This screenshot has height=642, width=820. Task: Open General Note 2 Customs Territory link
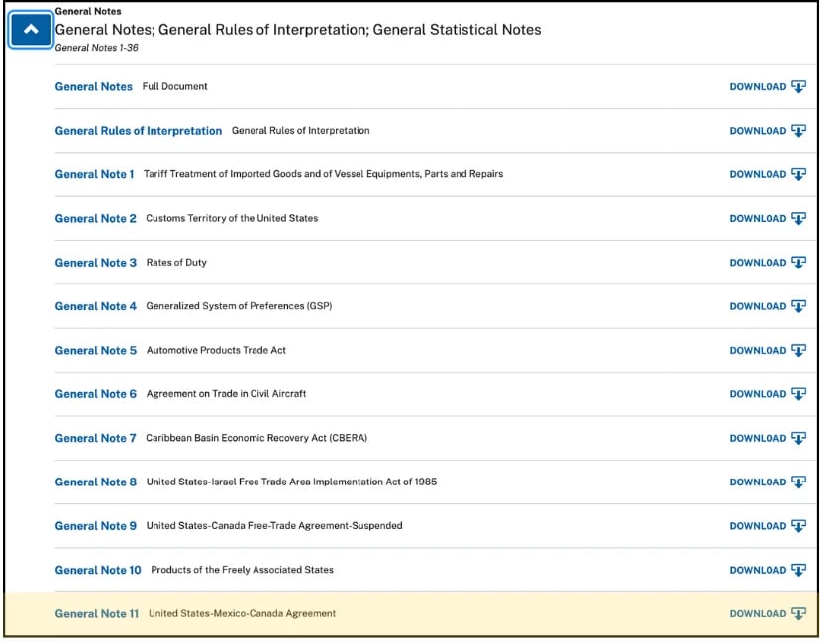[95, 219]
